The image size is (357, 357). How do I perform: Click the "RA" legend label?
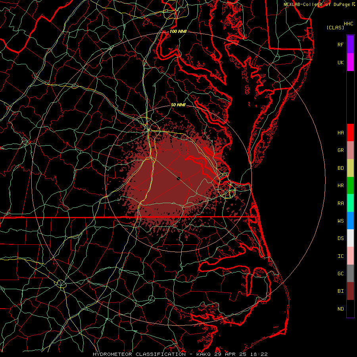(340, 203)
